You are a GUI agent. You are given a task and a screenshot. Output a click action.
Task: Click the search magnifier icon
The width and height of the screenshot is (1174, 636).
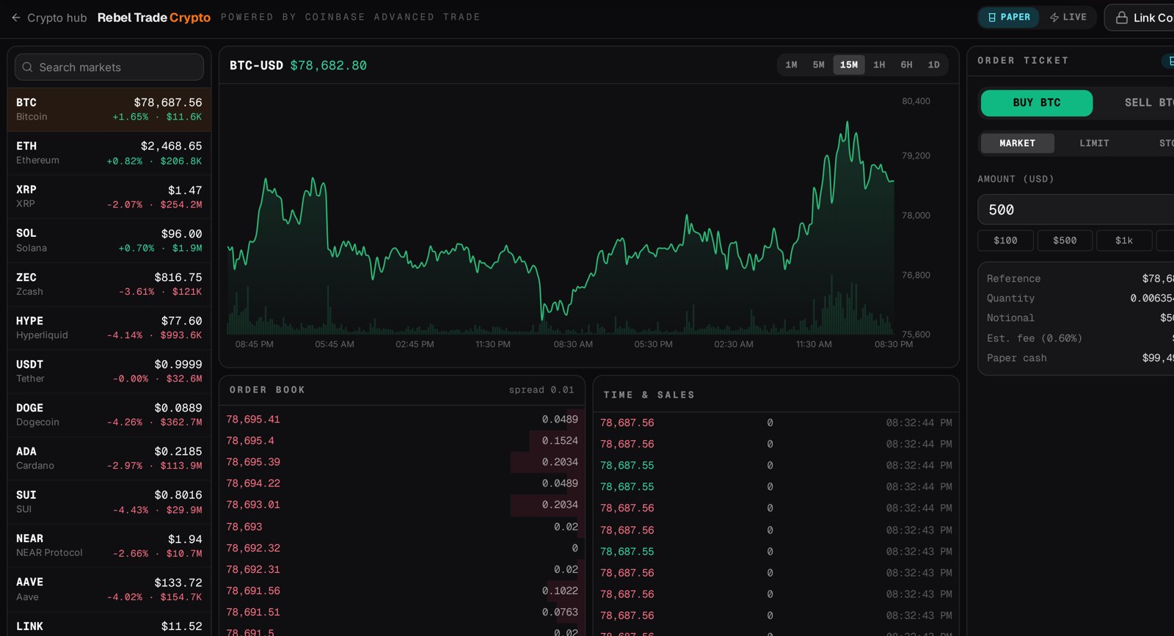(x=27, y=67)
